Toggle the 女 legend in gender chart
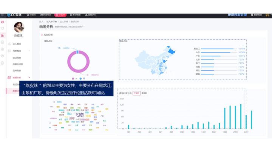Screen dimensions: 272x153 coord(74,79)
